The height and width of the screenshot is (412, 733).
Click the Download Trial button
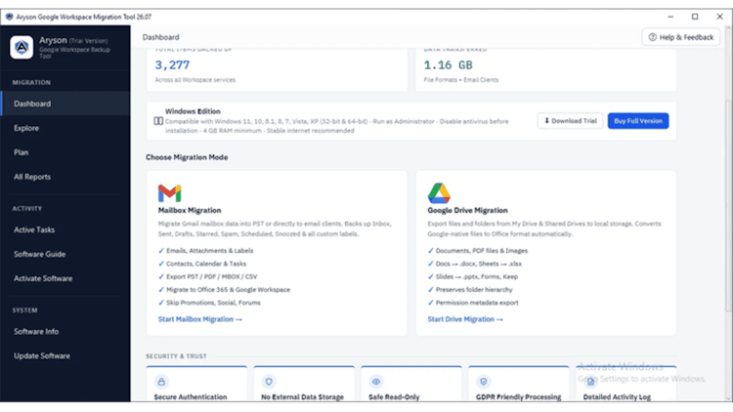pyautogui.click(x=571, y=121)
